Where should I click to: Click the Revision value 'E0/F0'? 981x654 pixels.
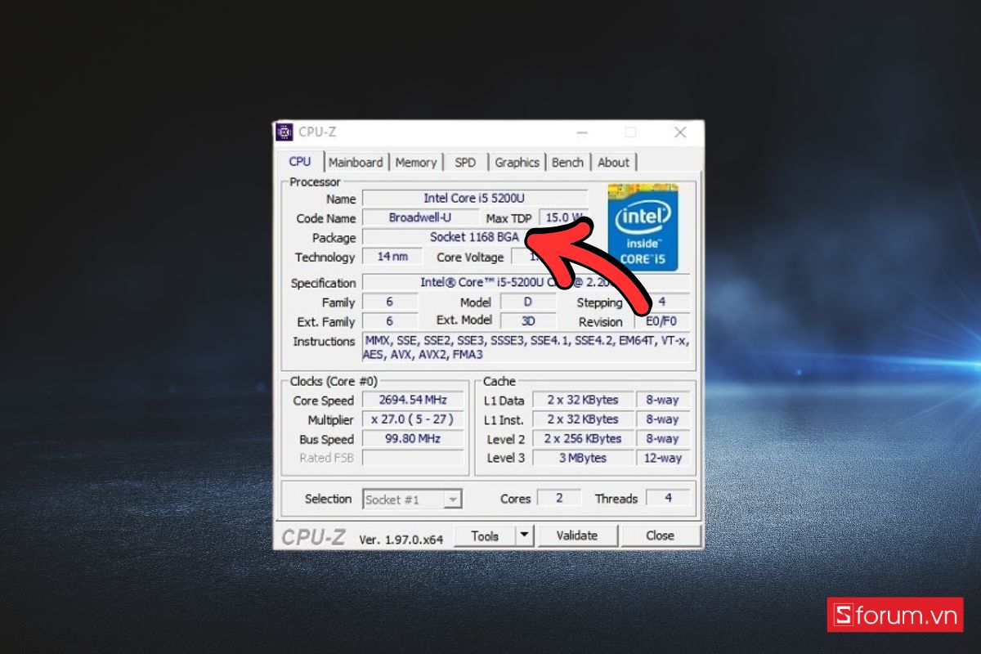[662, 321]
